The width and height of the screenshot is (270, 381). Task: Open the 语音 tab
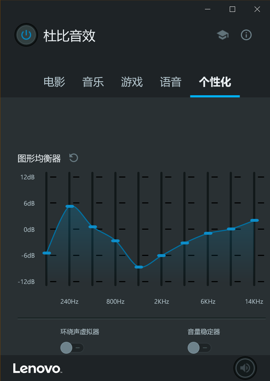[x=171, y=82]
